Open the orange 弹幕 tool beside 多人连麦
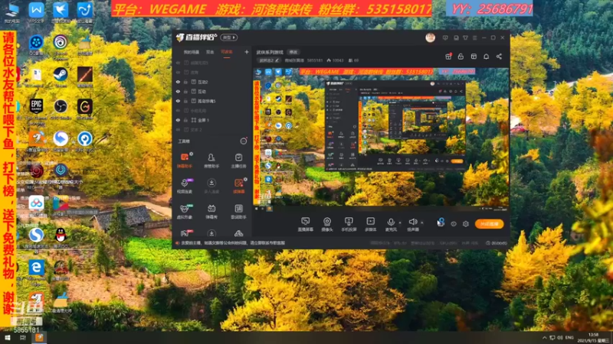Viewport: 613px width, 344px height. pos(238,185)
